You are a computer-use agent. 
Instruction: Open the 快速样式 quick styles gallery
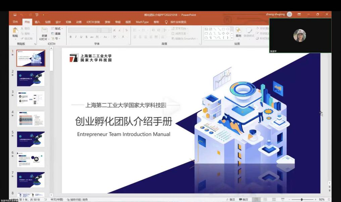pyautogui.click(x=249, y=32)
